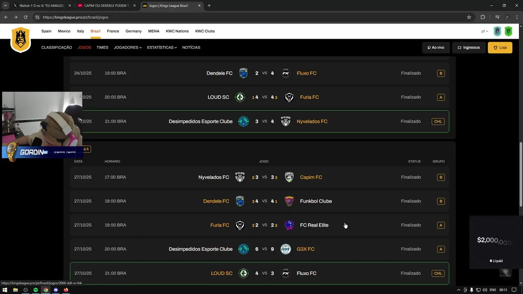Screen dimensions: 523x294
Task: Click the teal Kings League shield badge
Action: [x=497, y=31]
